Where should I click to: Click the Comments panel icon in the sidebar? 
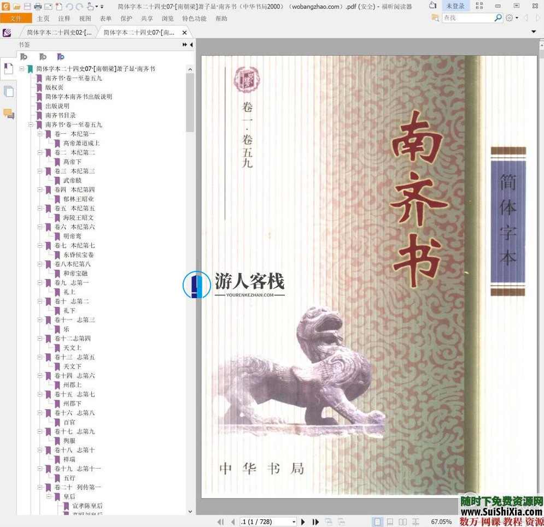tap(8, 112)
